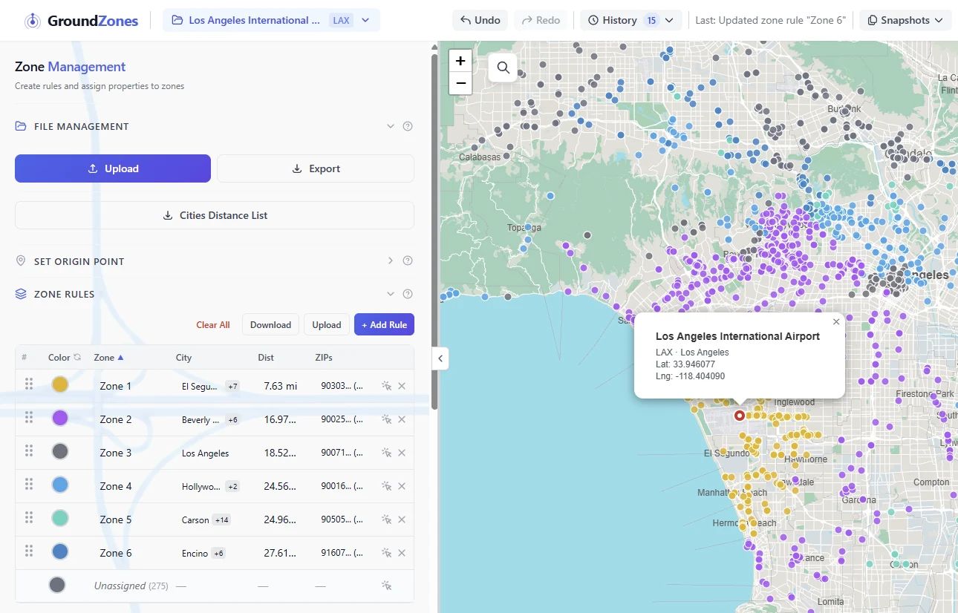This screenshot has height=613, width=958.
Task: Click the map search magnifier icon
Action: point(503,68)
